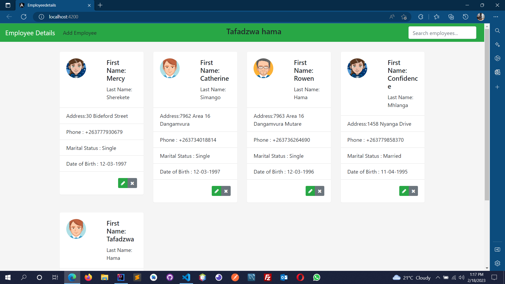Edit Catherine's employee card with pencil icon
The height and width of the screenshot is (284, 505).
pyautogui.click(x=216, y=191)
